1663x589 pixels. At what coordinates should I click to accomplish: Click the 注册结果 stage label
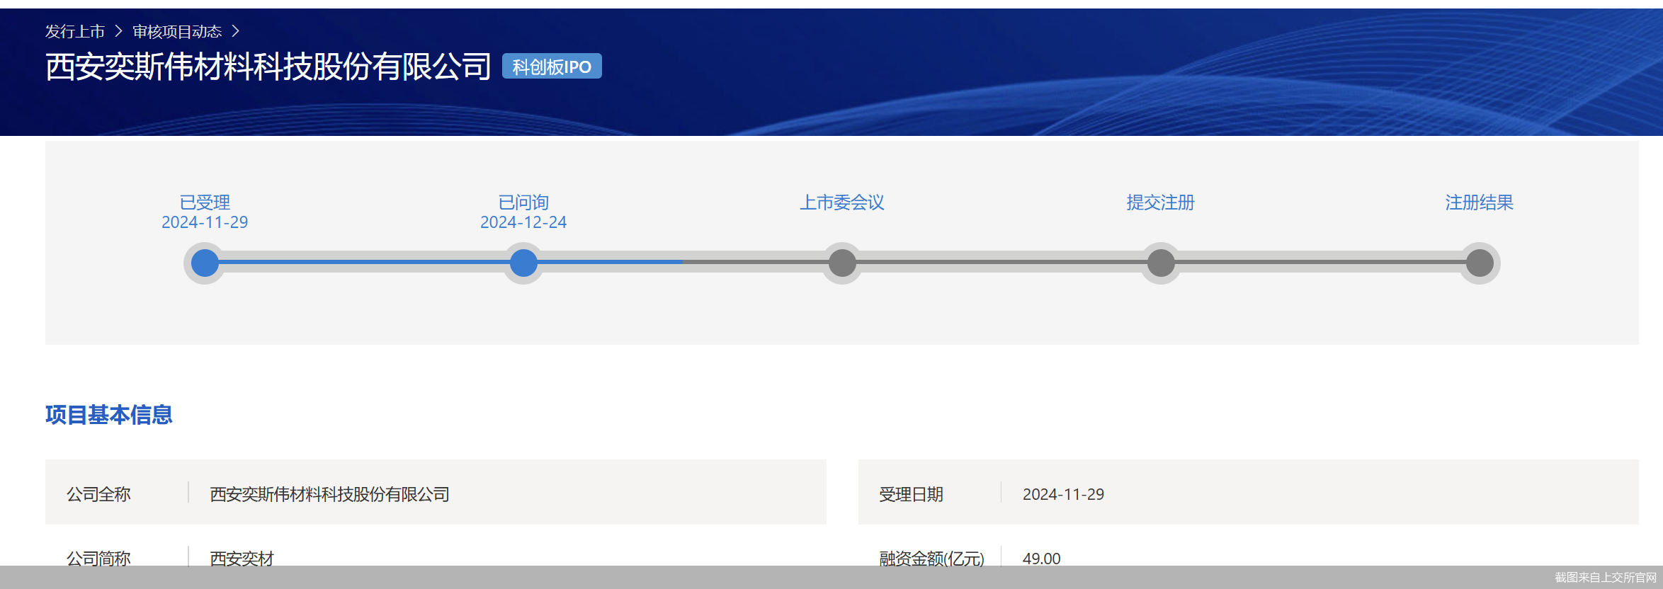(x=1480, y=202)
